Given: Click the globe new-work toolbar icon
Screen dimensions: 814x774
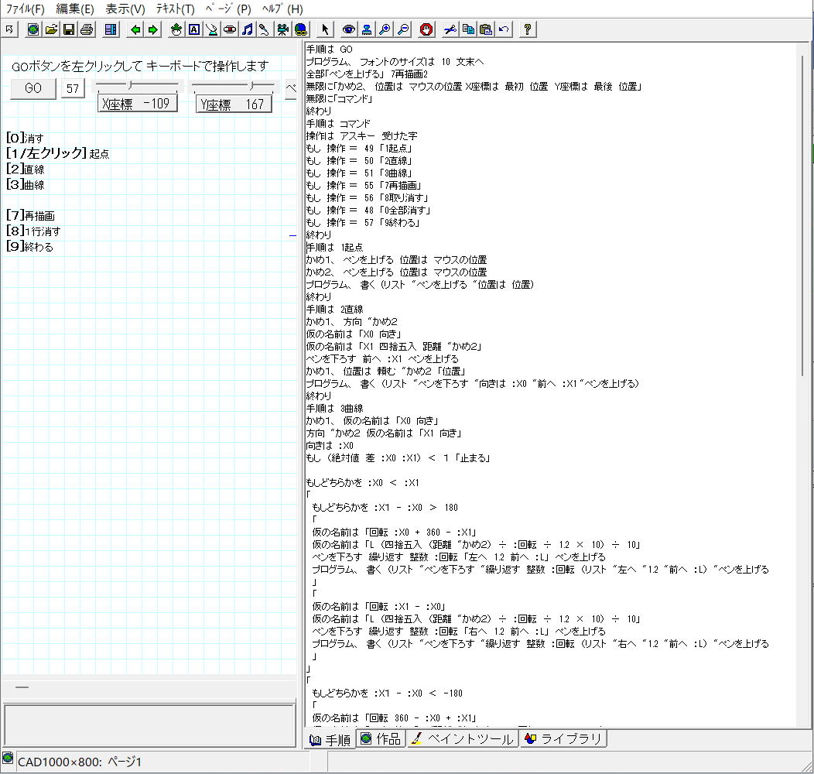Looking at the screenshot, I should (33, 29).
